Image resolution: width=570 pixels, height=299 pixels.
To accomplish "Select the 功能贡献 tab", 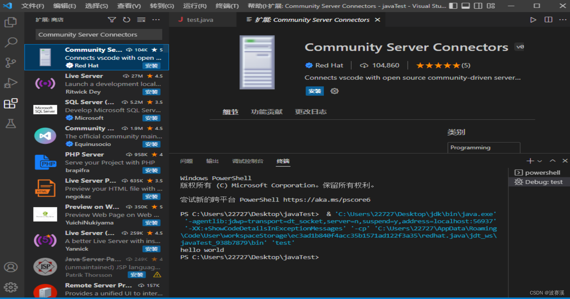I will click(267, 112).
